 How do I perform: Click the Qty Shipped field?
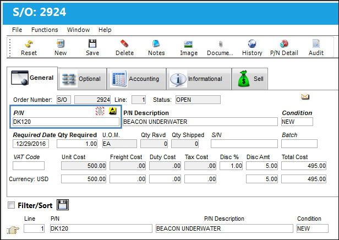click(x=185, y=144)
